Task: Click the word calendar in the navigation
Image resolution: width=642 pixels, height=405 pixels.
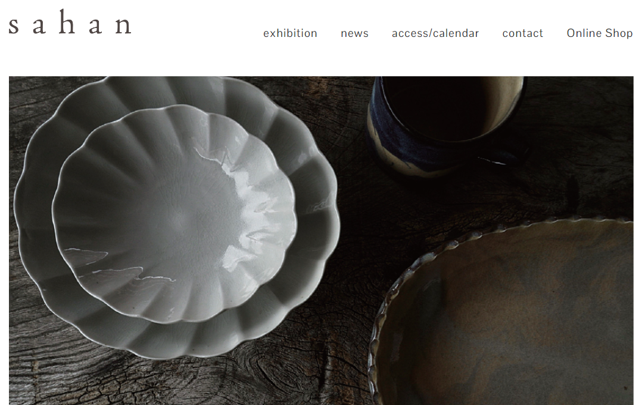Action: [x=456, y=33]
